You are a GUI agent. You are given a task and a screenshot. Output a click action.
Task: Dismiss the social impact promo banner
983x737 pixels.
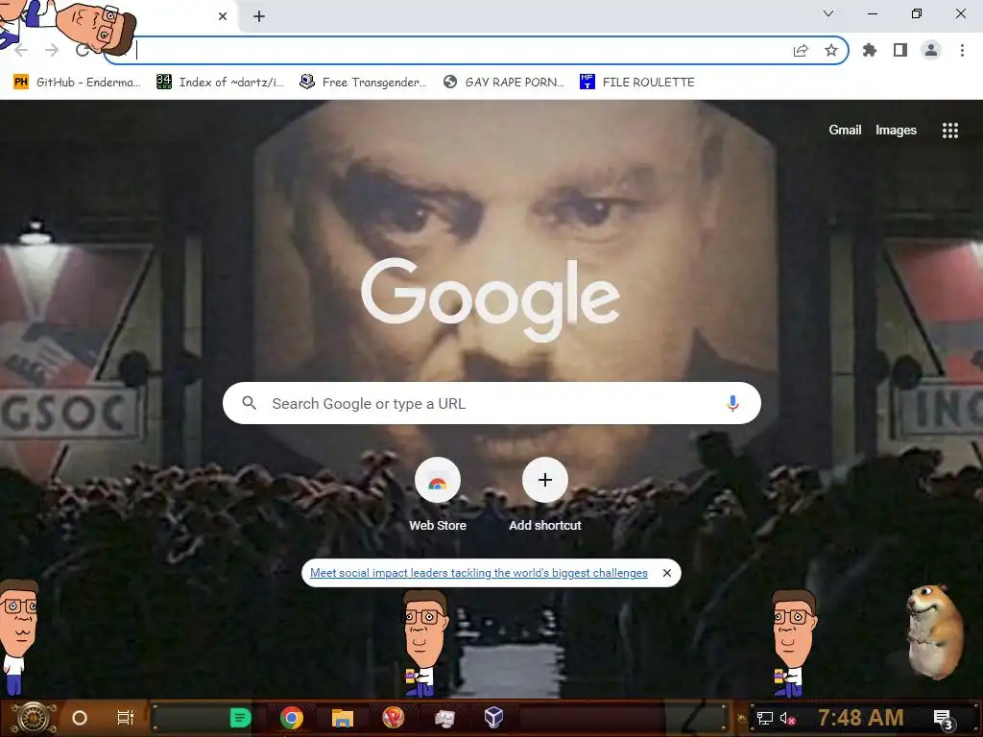click(x=667, y=573)
